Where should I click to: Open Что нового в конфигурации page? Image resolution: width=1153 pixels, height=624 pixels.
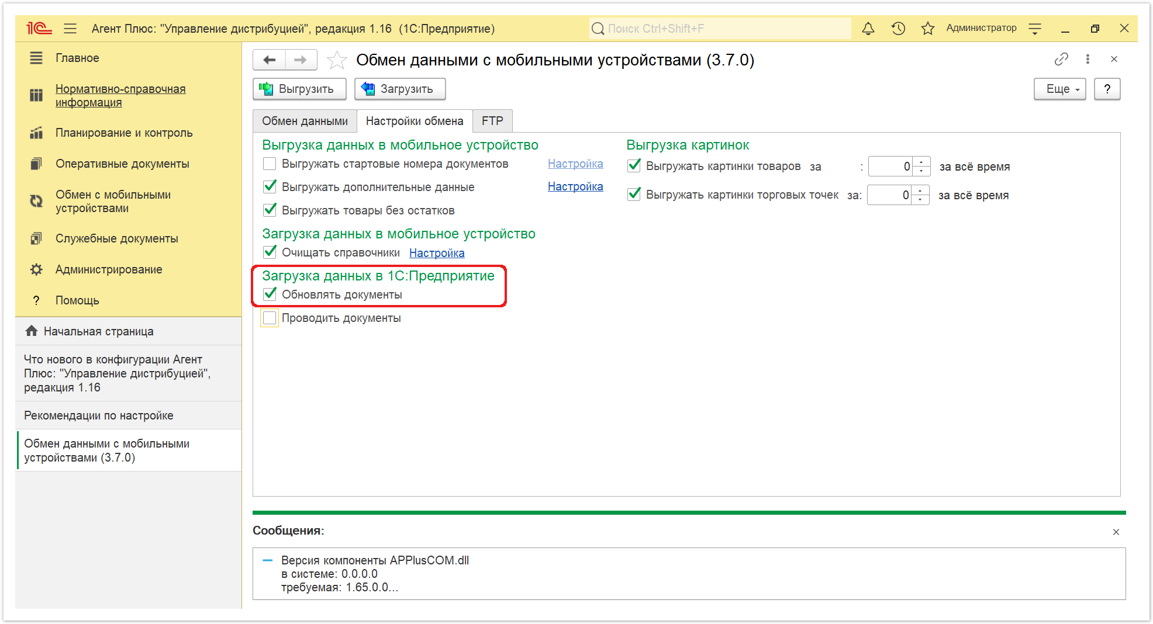coord(129,373)
